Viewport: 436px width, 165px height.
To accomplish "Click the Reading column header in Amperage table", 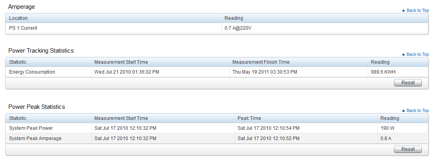I will click(x=234, y=18).
